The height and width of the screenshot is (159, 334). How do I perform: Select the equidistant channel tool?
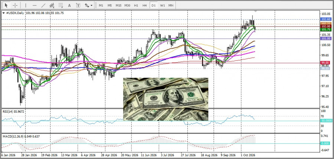click(x=52, y=5)
